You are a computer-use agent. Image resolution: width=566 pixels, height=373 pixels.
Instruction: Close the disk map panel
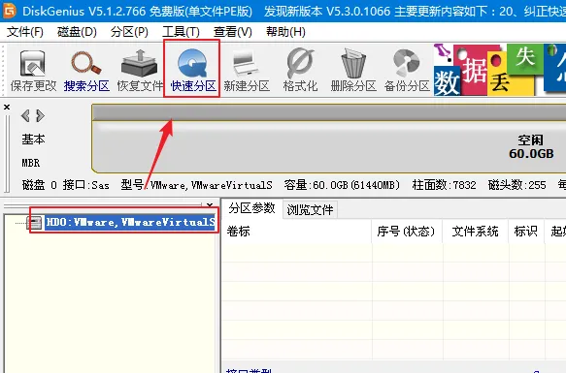point(7,107)
